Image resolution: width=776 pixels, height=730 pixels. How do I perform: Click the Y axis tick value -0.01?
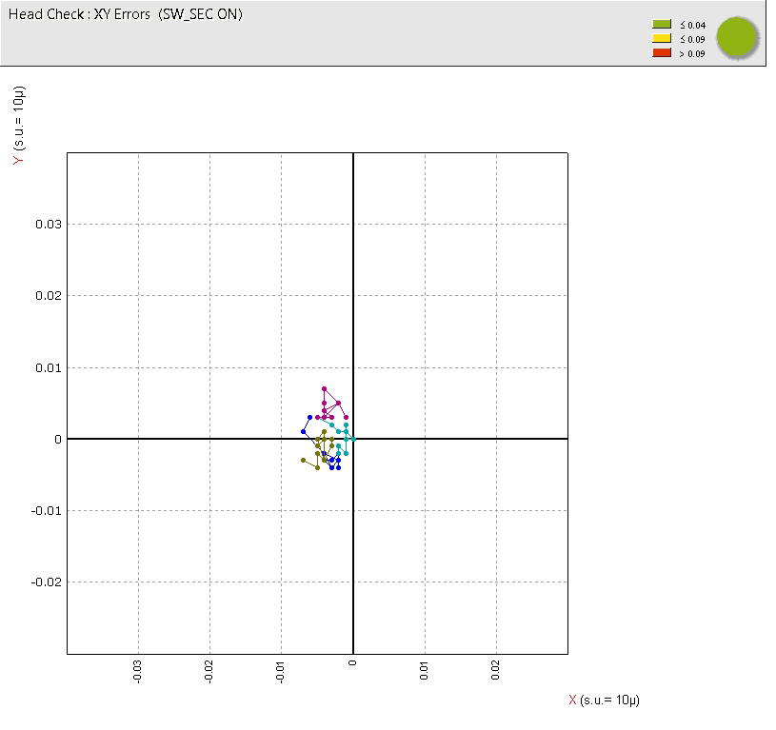click(47, 511)
